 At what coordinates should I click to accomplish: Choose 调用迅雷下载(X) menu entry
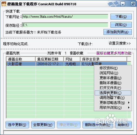(113, 98)
